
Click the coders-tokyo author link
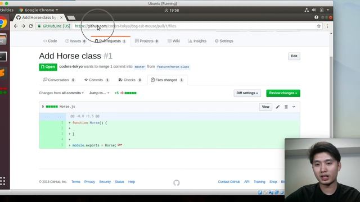pos(71,66)
